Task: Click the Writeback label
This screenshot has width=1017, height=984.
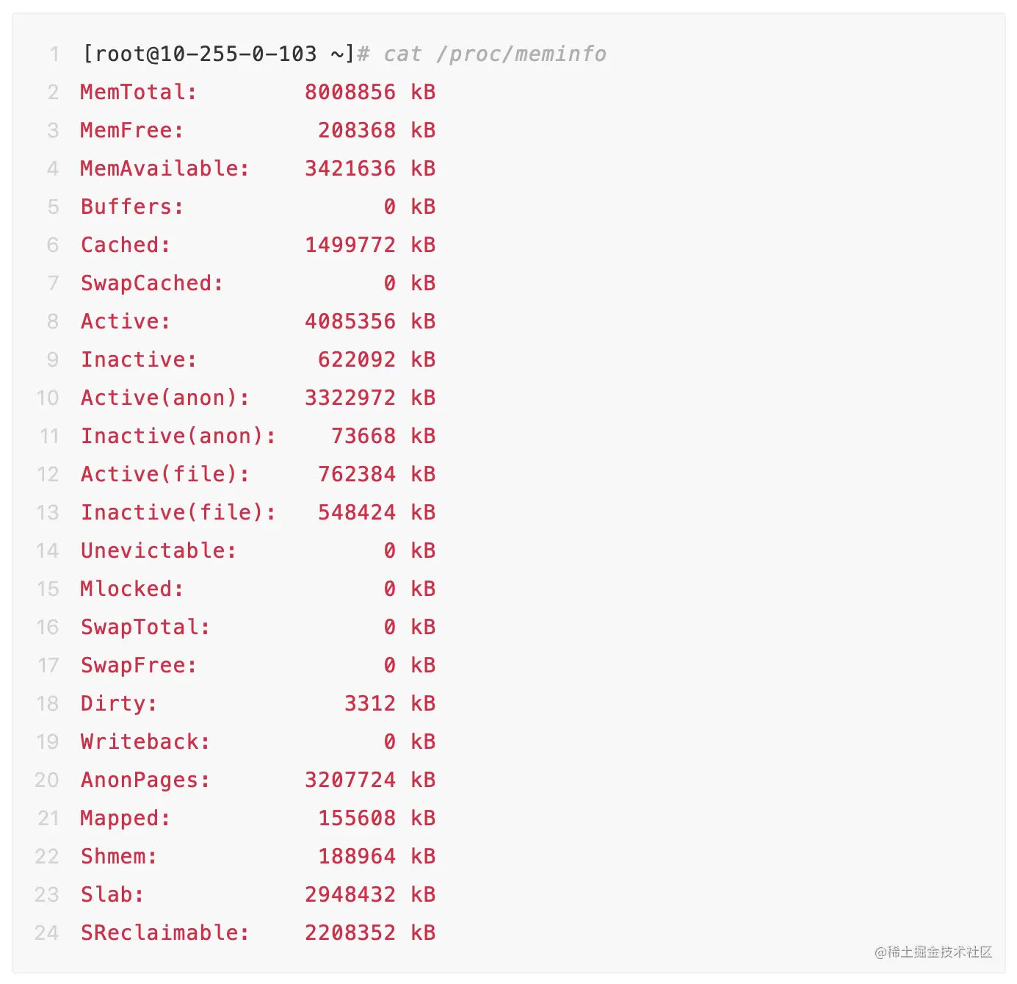Action: [x=145, y=742]
